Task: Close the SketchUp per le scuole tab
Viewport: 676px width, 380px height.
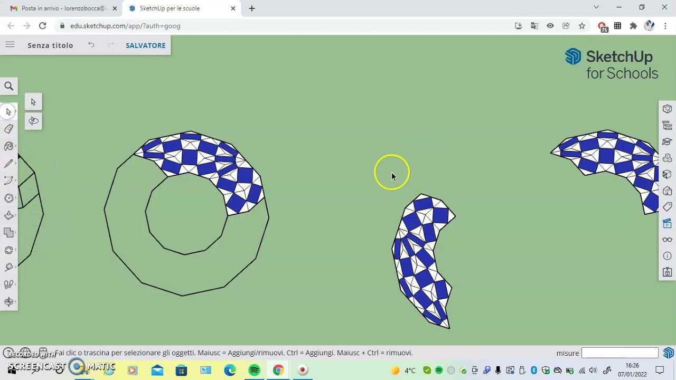Action: click(233, 8)
